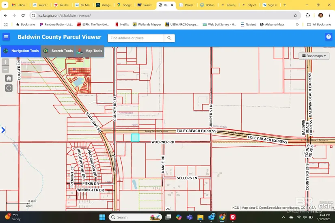Open the help question mark icon
This screenshot has width=335, height=223.
(x=329, y=37)
